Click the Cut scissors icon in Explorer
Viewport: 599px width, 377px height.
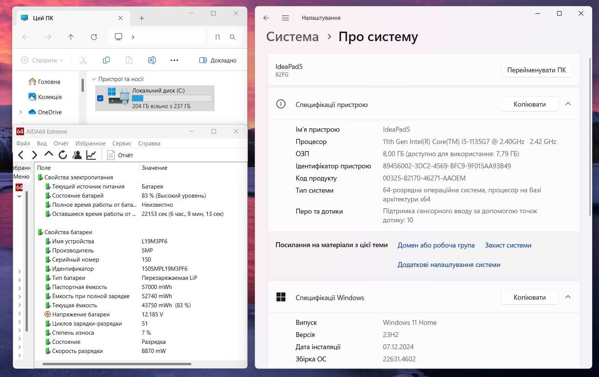(x=83, y=60)
